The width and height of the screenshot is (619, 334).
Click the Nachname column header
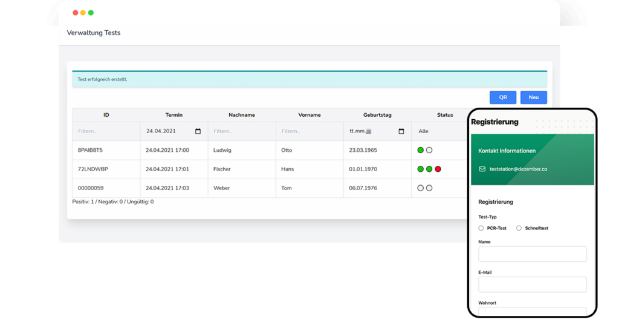pos(241,115)
